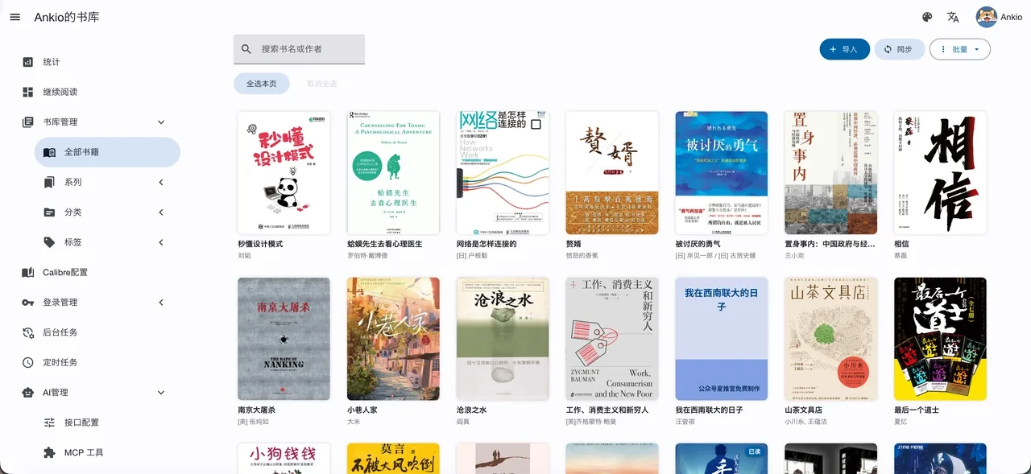Open the hamburger navigation menu
Viewport: 1031px width, 474px height.
(x=14, y=17)
